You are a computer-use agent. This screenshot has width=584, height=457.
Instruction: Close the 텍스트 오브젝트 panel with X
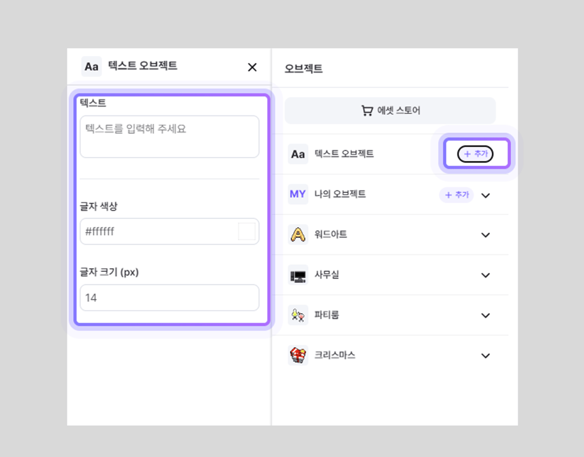[252, 67]
